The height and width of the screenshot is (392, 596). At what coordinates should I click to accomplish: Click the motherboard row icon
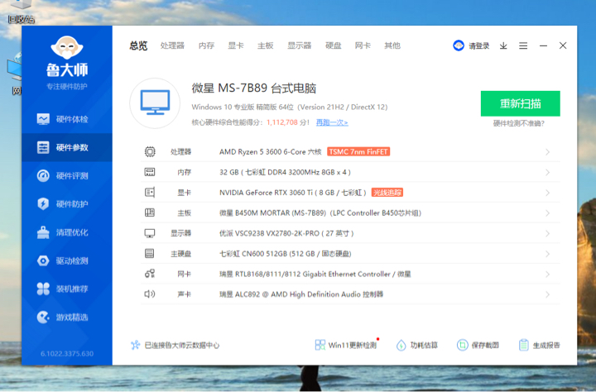(x=150, y=213)
